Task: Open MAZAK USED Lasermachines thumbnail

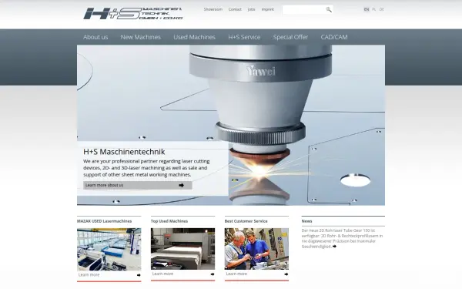Action: pyautogui.click(x=109, y=249)
